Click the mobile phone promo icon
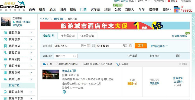Screen dimensions: 195x100 177,9
